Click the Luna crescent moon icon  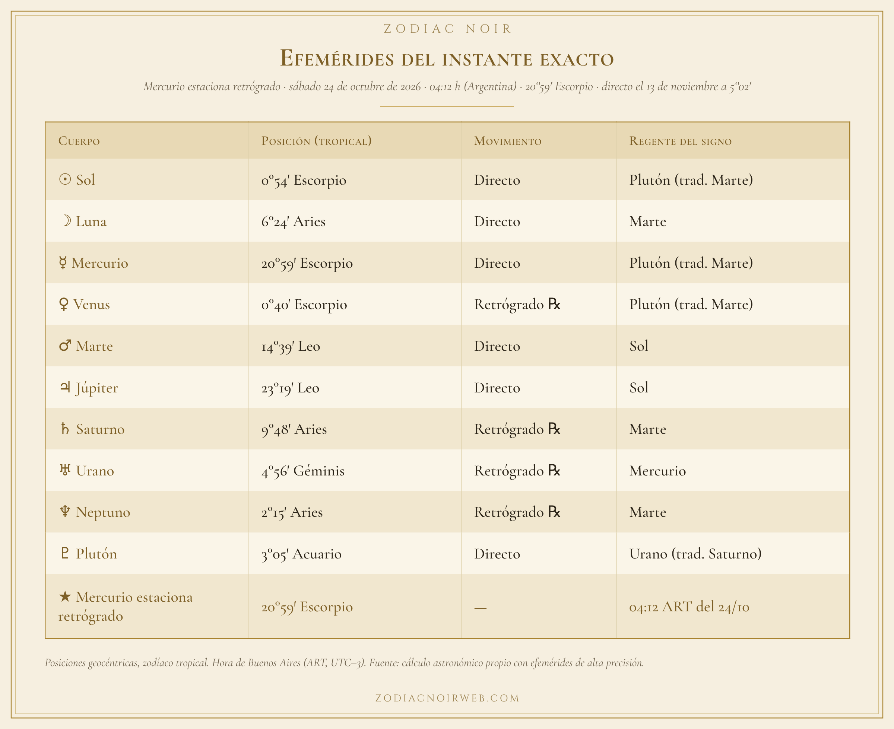[66, 221]
